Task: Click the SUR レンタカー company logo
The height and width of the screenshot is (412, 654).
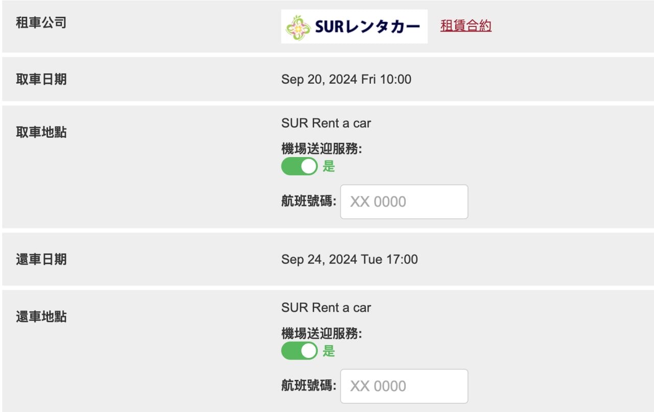Action: tap(354, 27)
